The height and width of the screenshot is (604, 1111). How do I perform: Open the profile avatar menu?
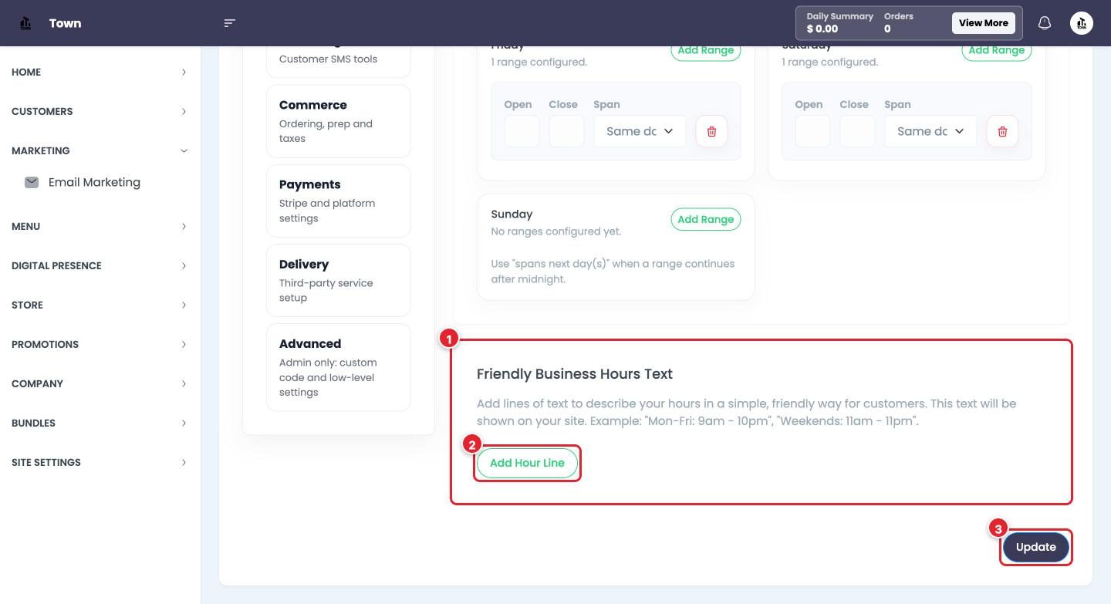[1082, 23]
